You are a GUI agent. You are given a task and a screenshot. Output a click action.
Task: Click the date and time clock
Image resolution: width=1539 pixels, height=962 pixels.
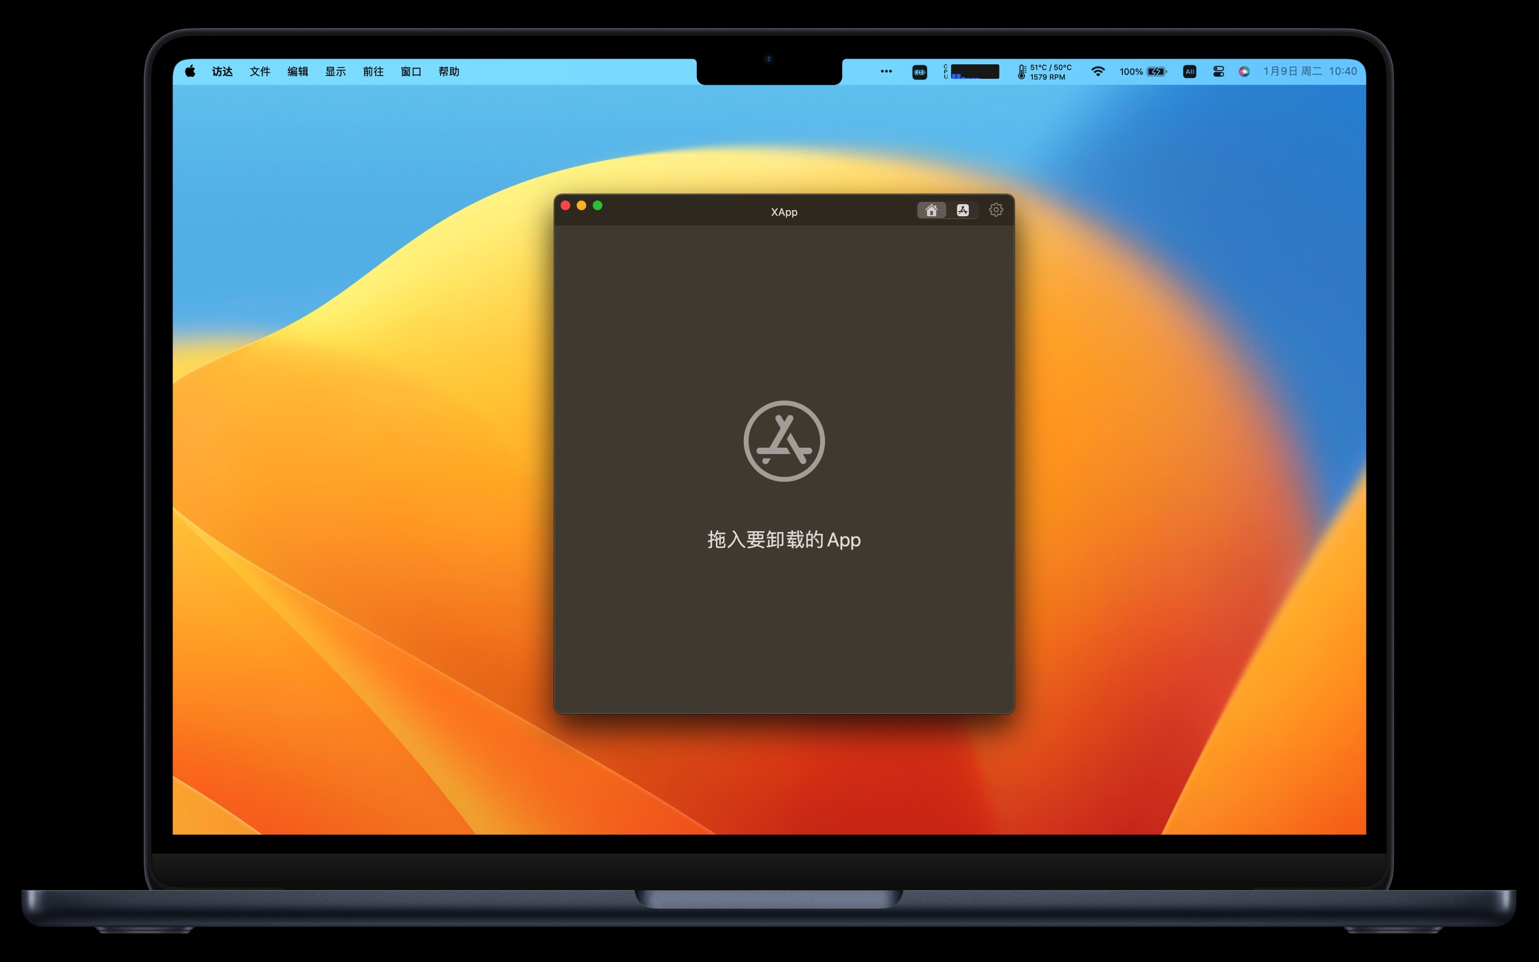coord(1309,72)
